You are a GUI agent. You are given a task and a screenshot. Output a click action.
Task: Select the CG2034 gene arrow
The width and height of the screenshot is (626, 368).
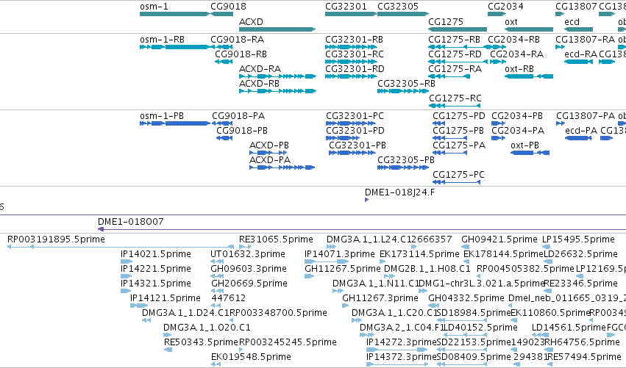[x=497, y=14]
